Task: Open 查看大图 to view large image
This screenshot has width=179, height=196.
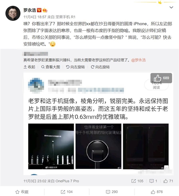Action: point(51,67)
